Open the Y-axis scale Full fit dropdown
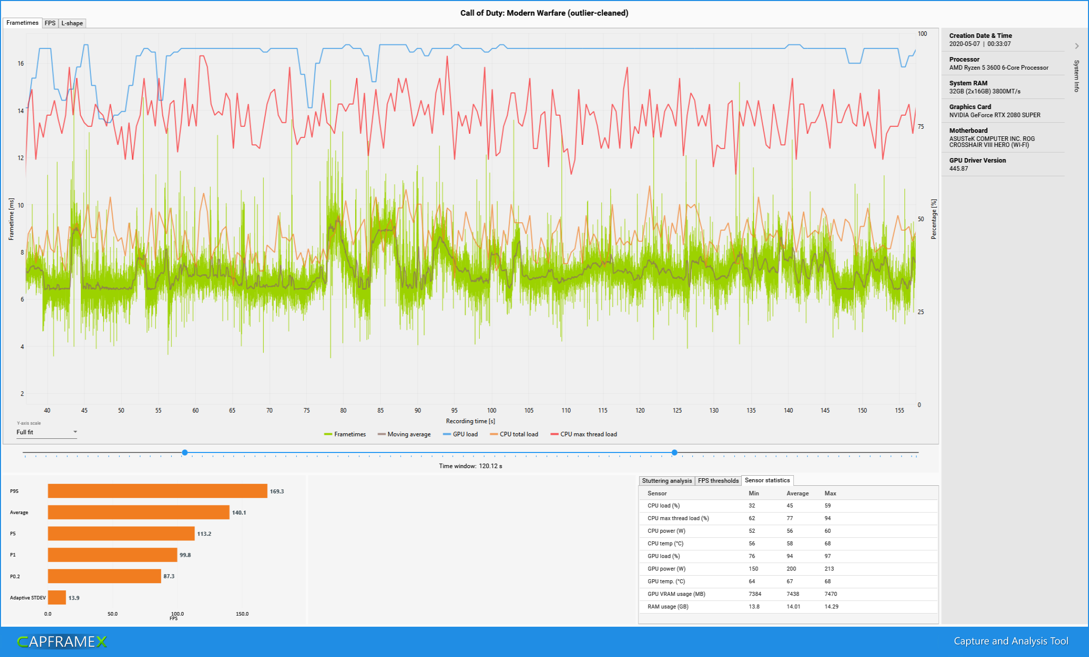This screenshot has height=657, width=1089. pos(45,432)
